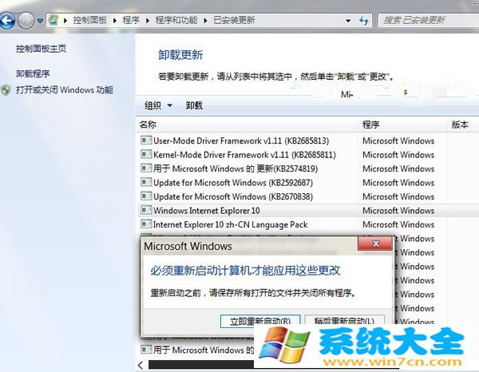Open the address bar history dropdown

pyautogui.click(x=348, y=21)
